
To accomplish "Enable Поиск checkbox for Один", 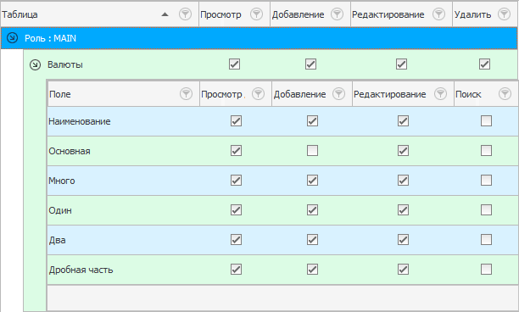I will coord(486,210).
